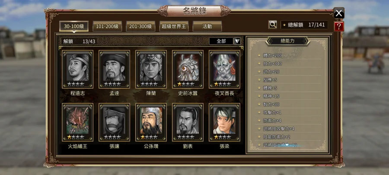Screen dimensions: 389x175
Task: Select 陳蘭 portrait card
Action: coord(151,70)
